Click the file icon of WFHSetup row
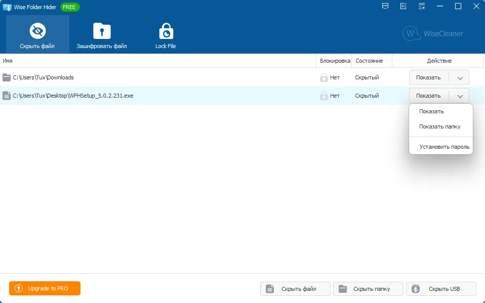Image resolution: width=485 pixels, height=303 pixels. (x=7, y=96)
